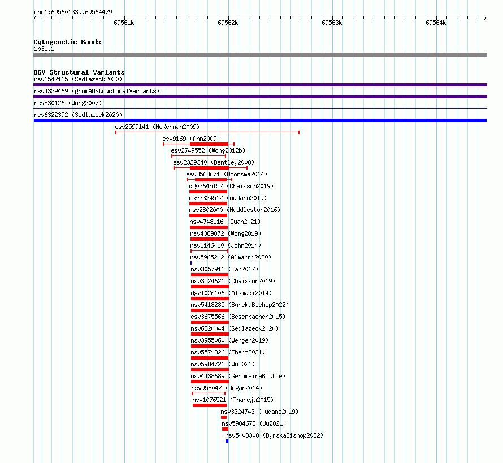
Task: Open nsv5418285 (ByrskaBishop2022) variant
Action: (x=240, y=305)
